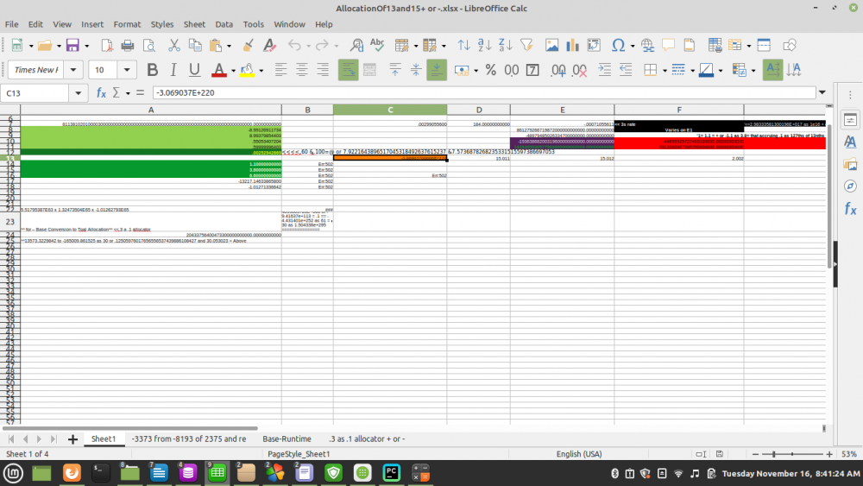Toggle Underline formatting
Image resolution: width=863 pixels, height=486 pixels.
click(194, 70)
